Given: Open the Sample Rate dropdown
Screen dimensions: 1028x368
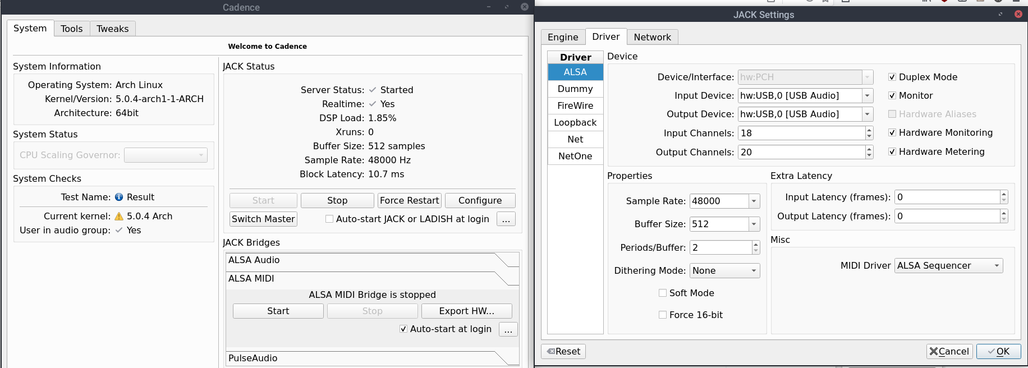Looking at the screenshot, I should point(754,201).
